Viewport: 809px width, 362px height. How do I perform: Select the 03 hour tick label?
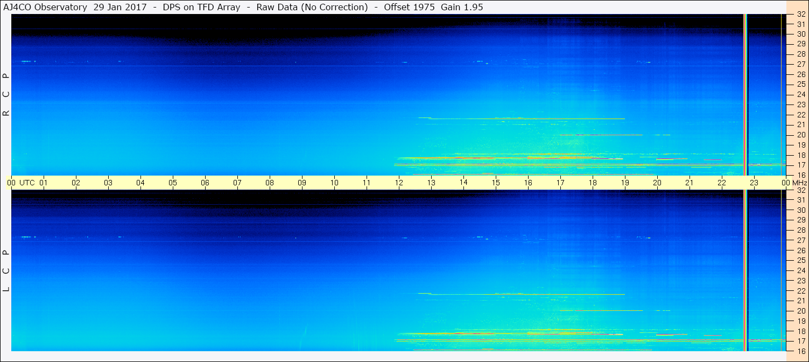tap(108, 183)
